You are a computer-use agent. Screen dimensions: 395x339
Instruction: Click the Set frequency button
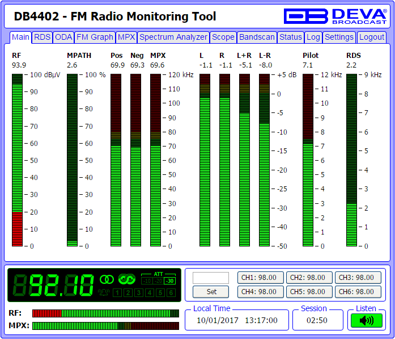[x=211, y=292]
